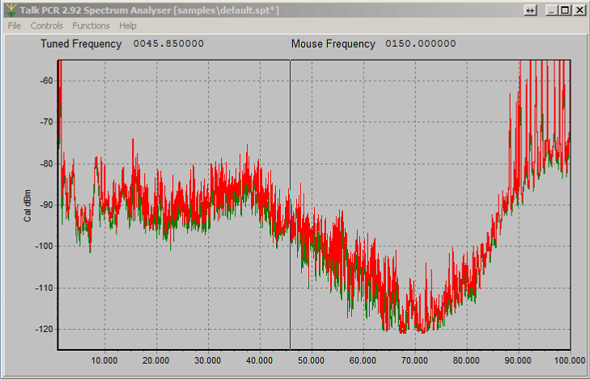
Task: Click the 90.000 x-axis label
Action: 518,360
